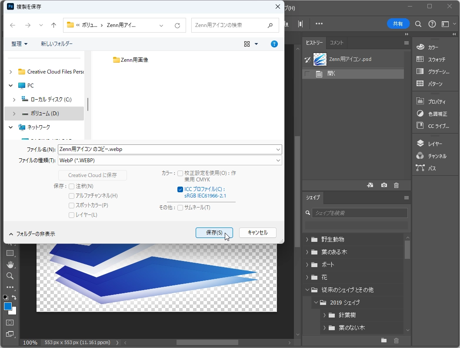
Task: Expand the address bar path dropdown
Action: (x=161, y=26)
